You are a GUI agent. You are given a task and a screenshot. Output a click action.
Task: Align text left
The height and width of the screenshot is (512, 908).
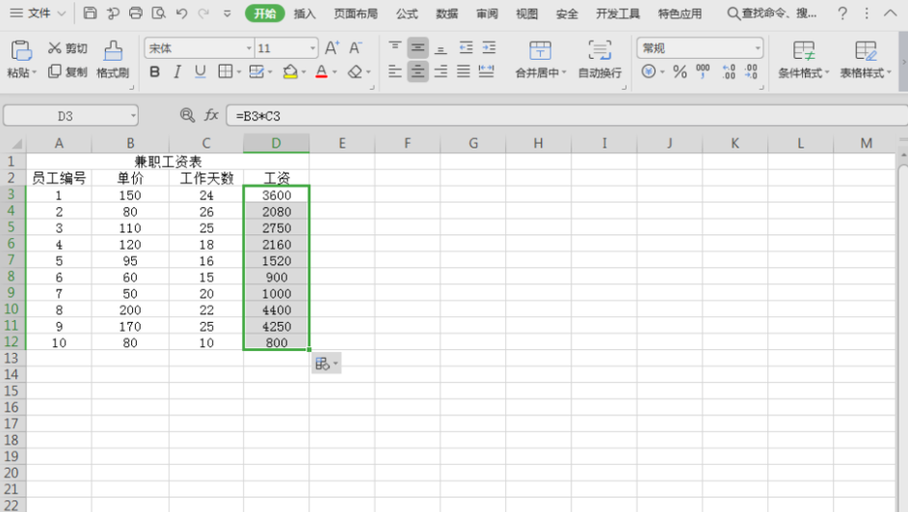tap(395, 71)
